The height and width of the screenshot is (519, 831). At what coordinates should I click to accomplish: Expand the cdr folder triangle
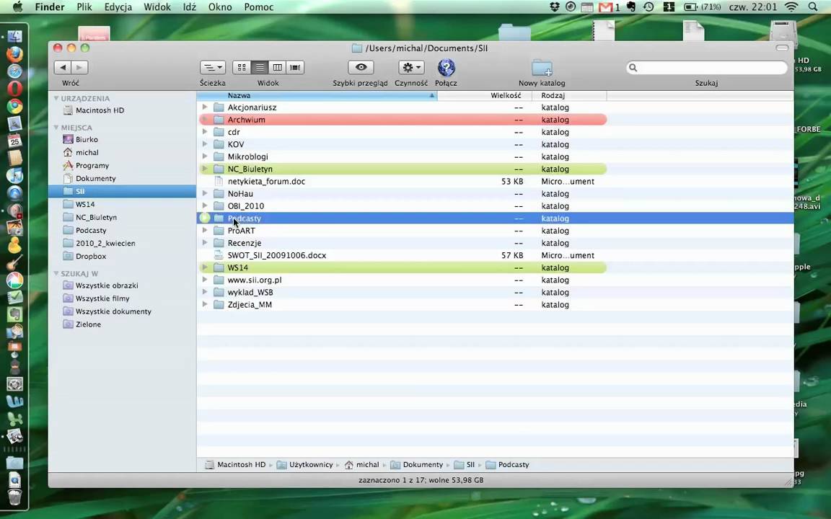point(205,132)
